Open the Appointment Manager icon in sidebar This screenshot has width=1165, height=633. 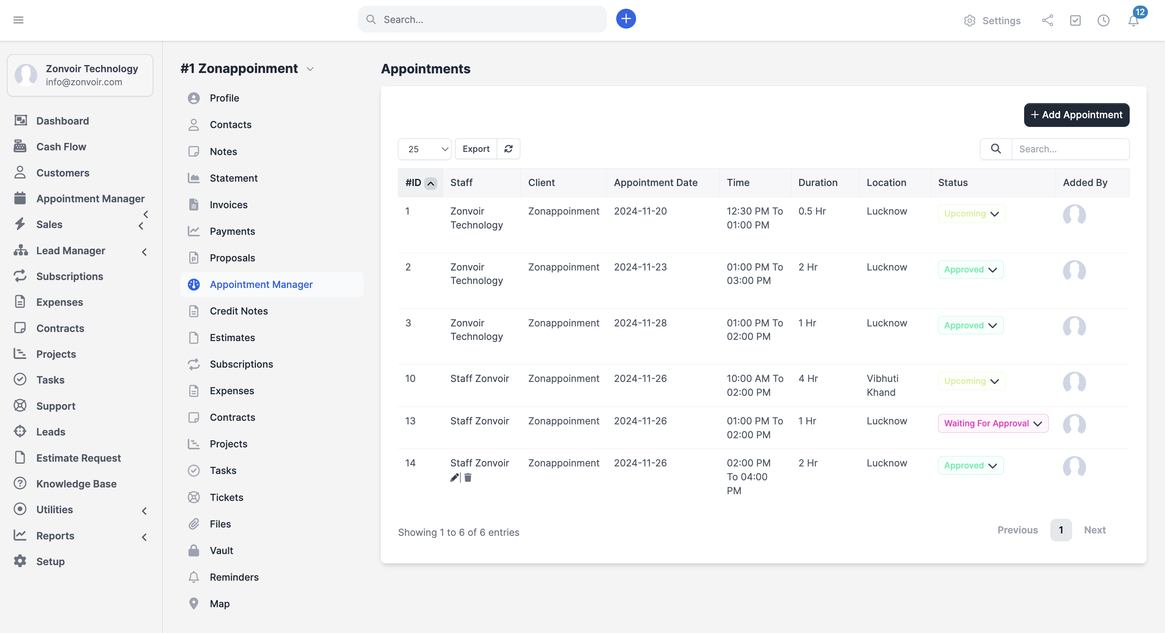(x=20, y=198)
